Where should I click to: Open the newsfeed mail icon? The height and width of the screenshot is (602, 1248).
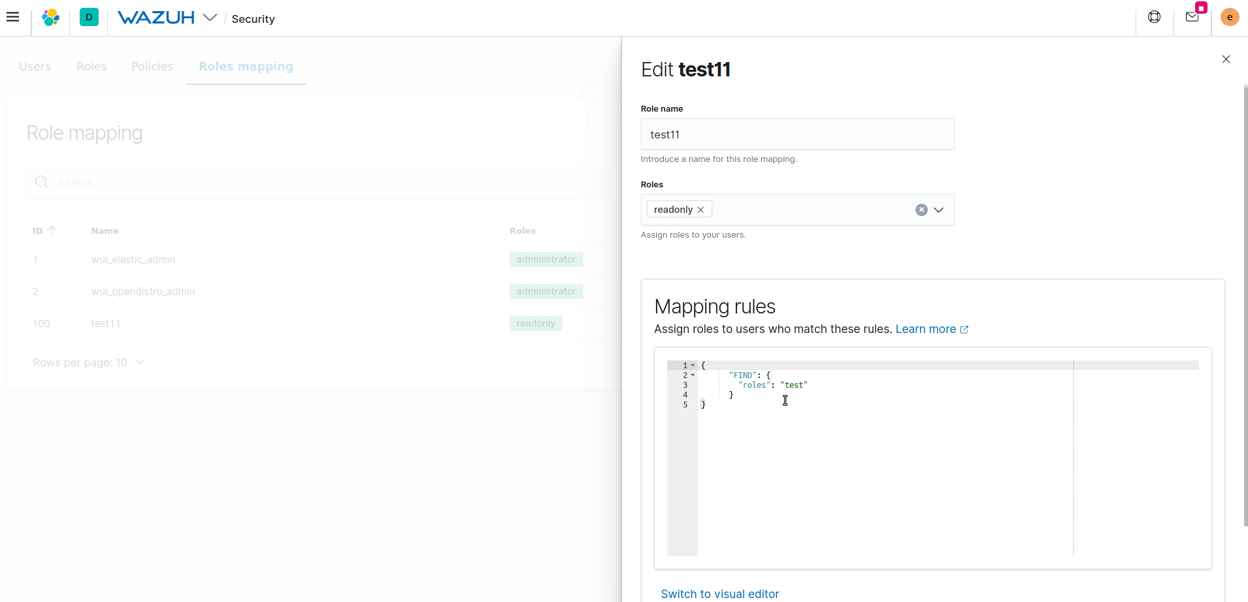coord(1192,17)
